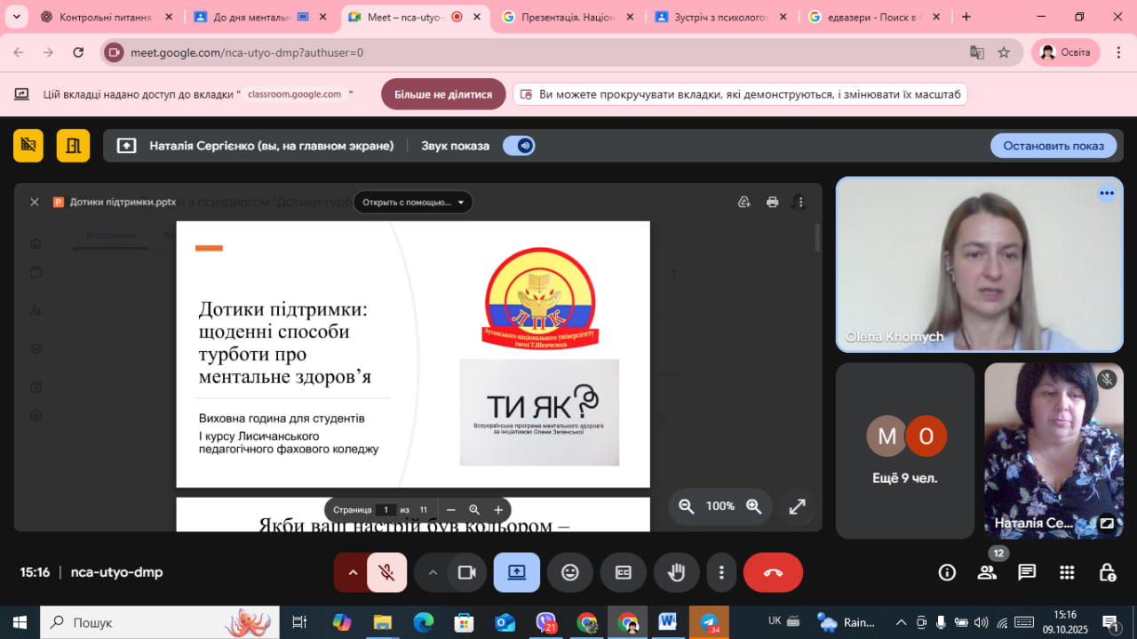Click the print icon in file preview

coord(772,202)
